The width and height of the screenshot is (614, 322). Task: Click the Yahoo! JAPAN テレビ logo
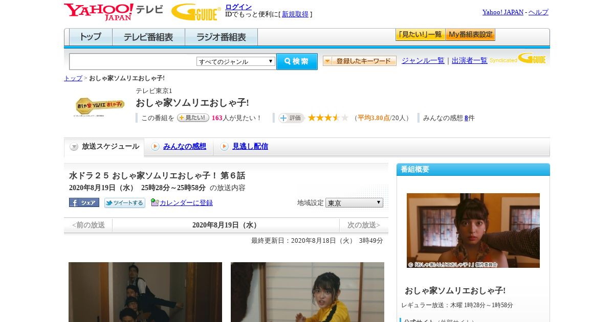113,12
